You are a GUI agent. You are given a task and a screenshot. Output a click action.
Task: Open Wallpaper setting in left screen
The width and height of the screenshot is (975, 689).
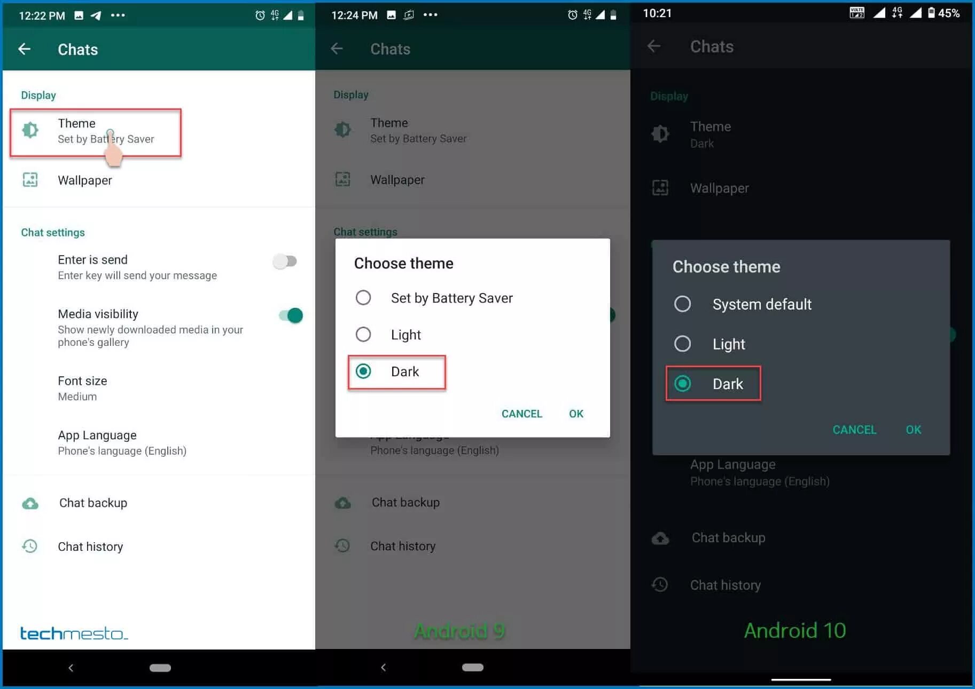coord(159,180)
